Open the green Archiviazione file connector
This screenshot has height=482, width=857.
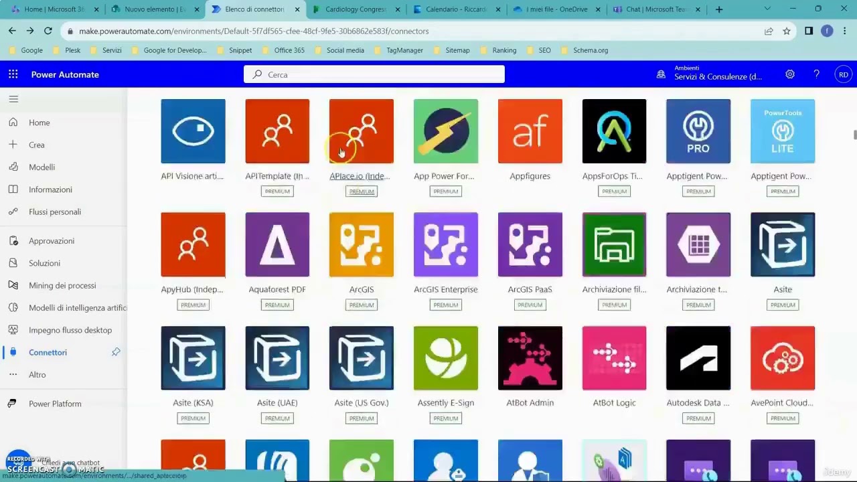tap(614, 244)
